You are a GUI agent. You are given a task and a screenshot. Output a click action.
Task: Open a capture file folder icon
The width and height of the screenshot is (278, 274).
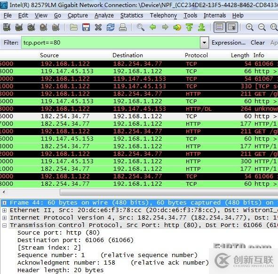73,27
